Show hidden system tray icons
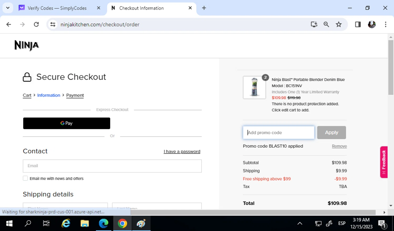Viewport: 394px width, 231px height. pyautogui.click(x=300, y=223)
